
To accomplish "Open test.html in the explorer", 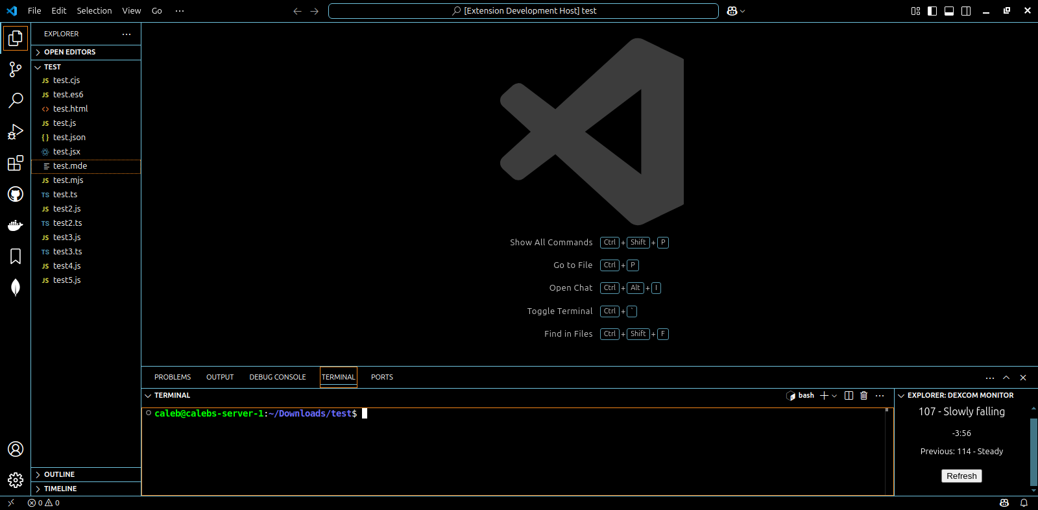I will point(86,109).
